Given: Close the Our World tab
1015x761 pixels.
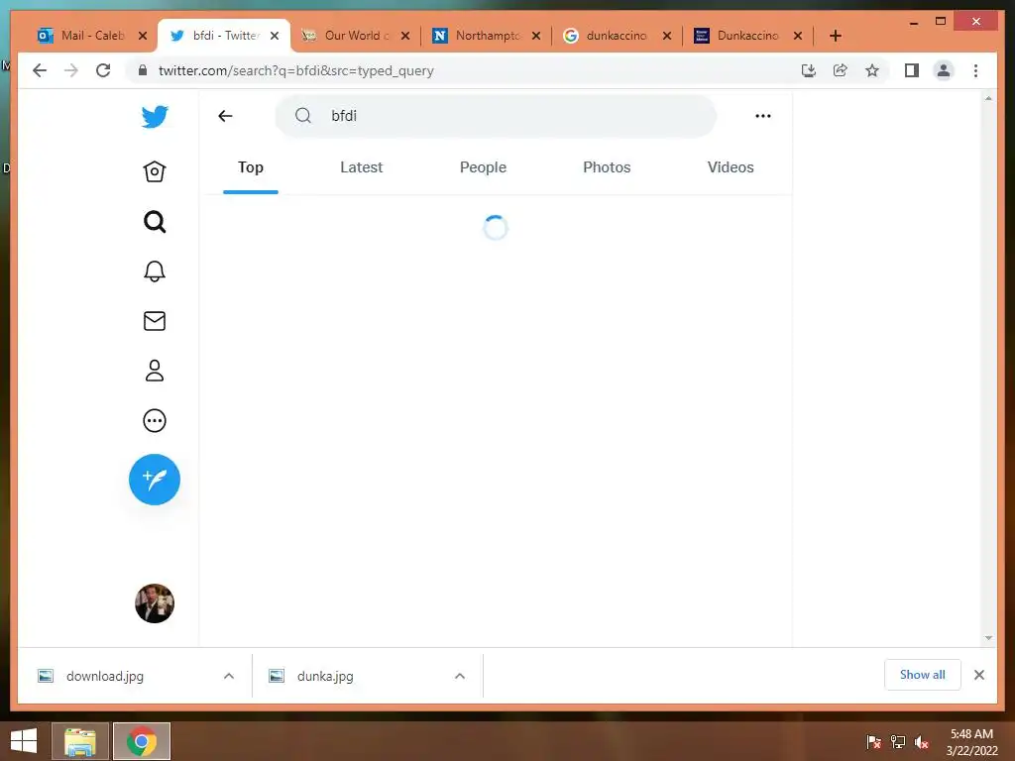Looking at the screenshot, I should (x=405, y=36).
